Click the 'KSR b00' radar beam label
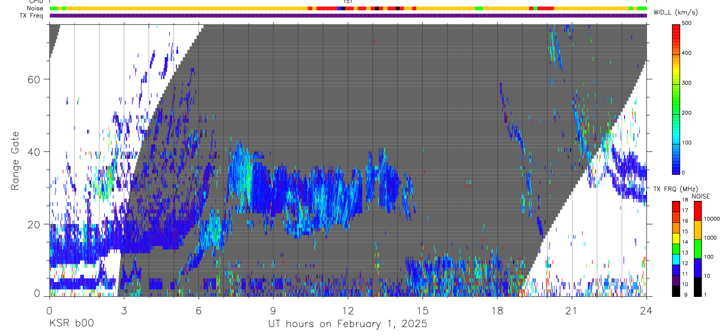 [71, 324]
